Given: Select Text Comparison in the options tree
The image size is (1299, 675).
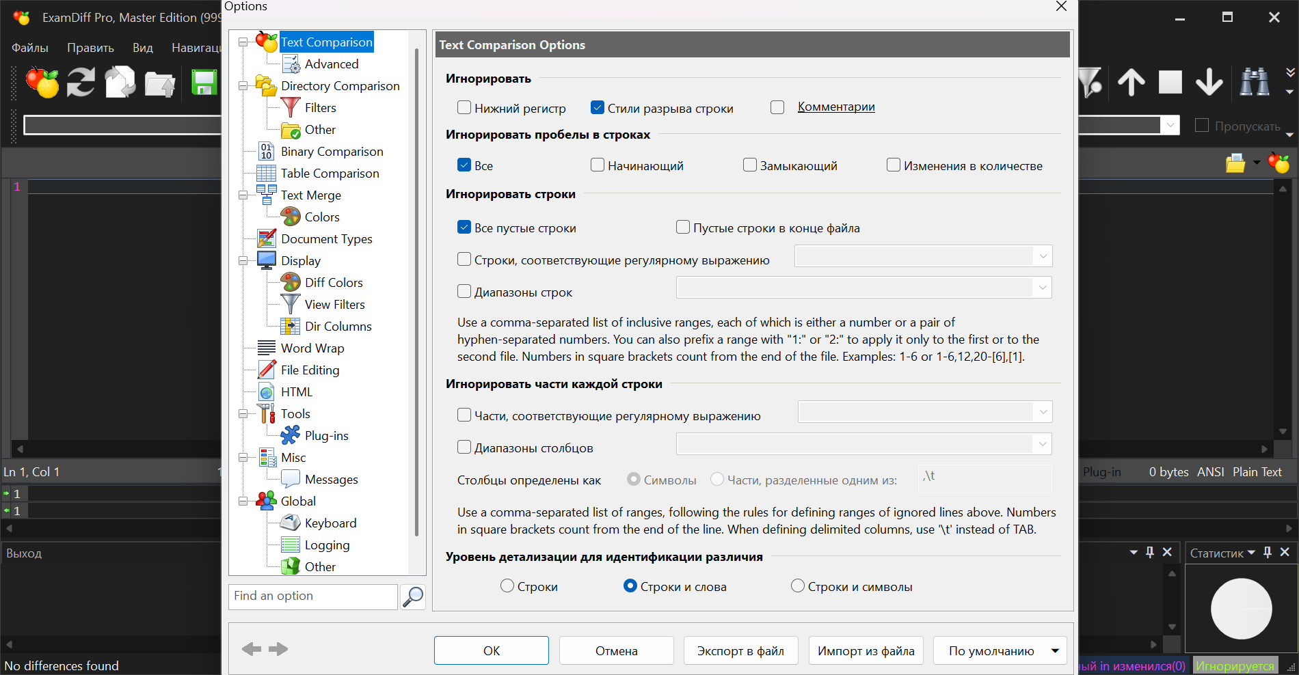Looking at the screenshot, I should click(327, 42).
